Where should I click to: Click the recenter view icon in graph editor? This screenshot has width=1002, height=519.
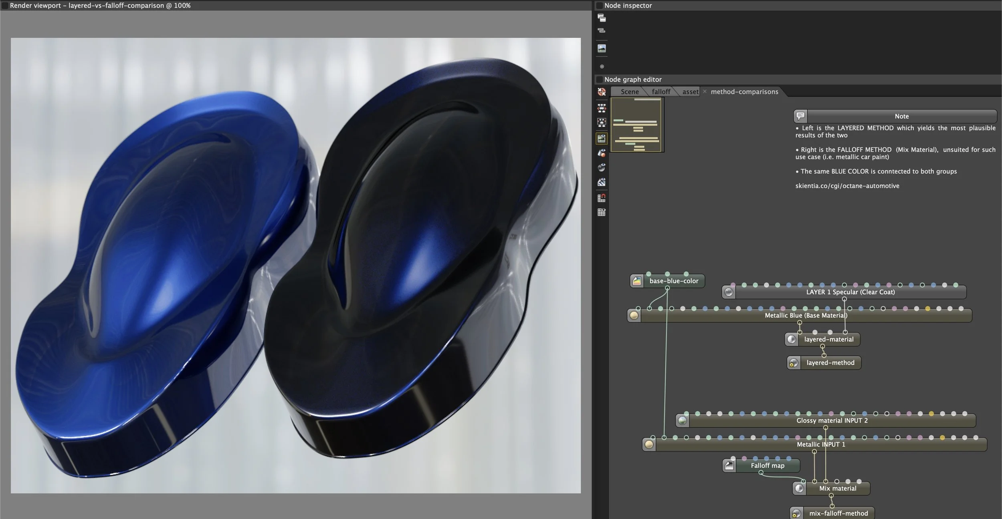pos(602,92)
